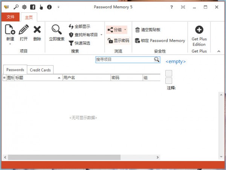226x170 pixels.
Task: Sort by the 标题 column header
Action: click(x=38, y=78)
